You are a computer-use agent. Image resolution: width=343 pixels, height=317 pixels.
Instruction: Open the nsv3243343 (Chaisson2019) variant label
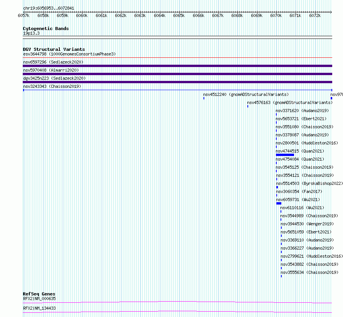52,86
